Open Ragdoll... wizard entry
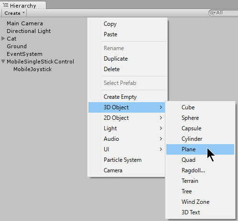The width and height of the screenshot is (238, 221). point(200,170)
